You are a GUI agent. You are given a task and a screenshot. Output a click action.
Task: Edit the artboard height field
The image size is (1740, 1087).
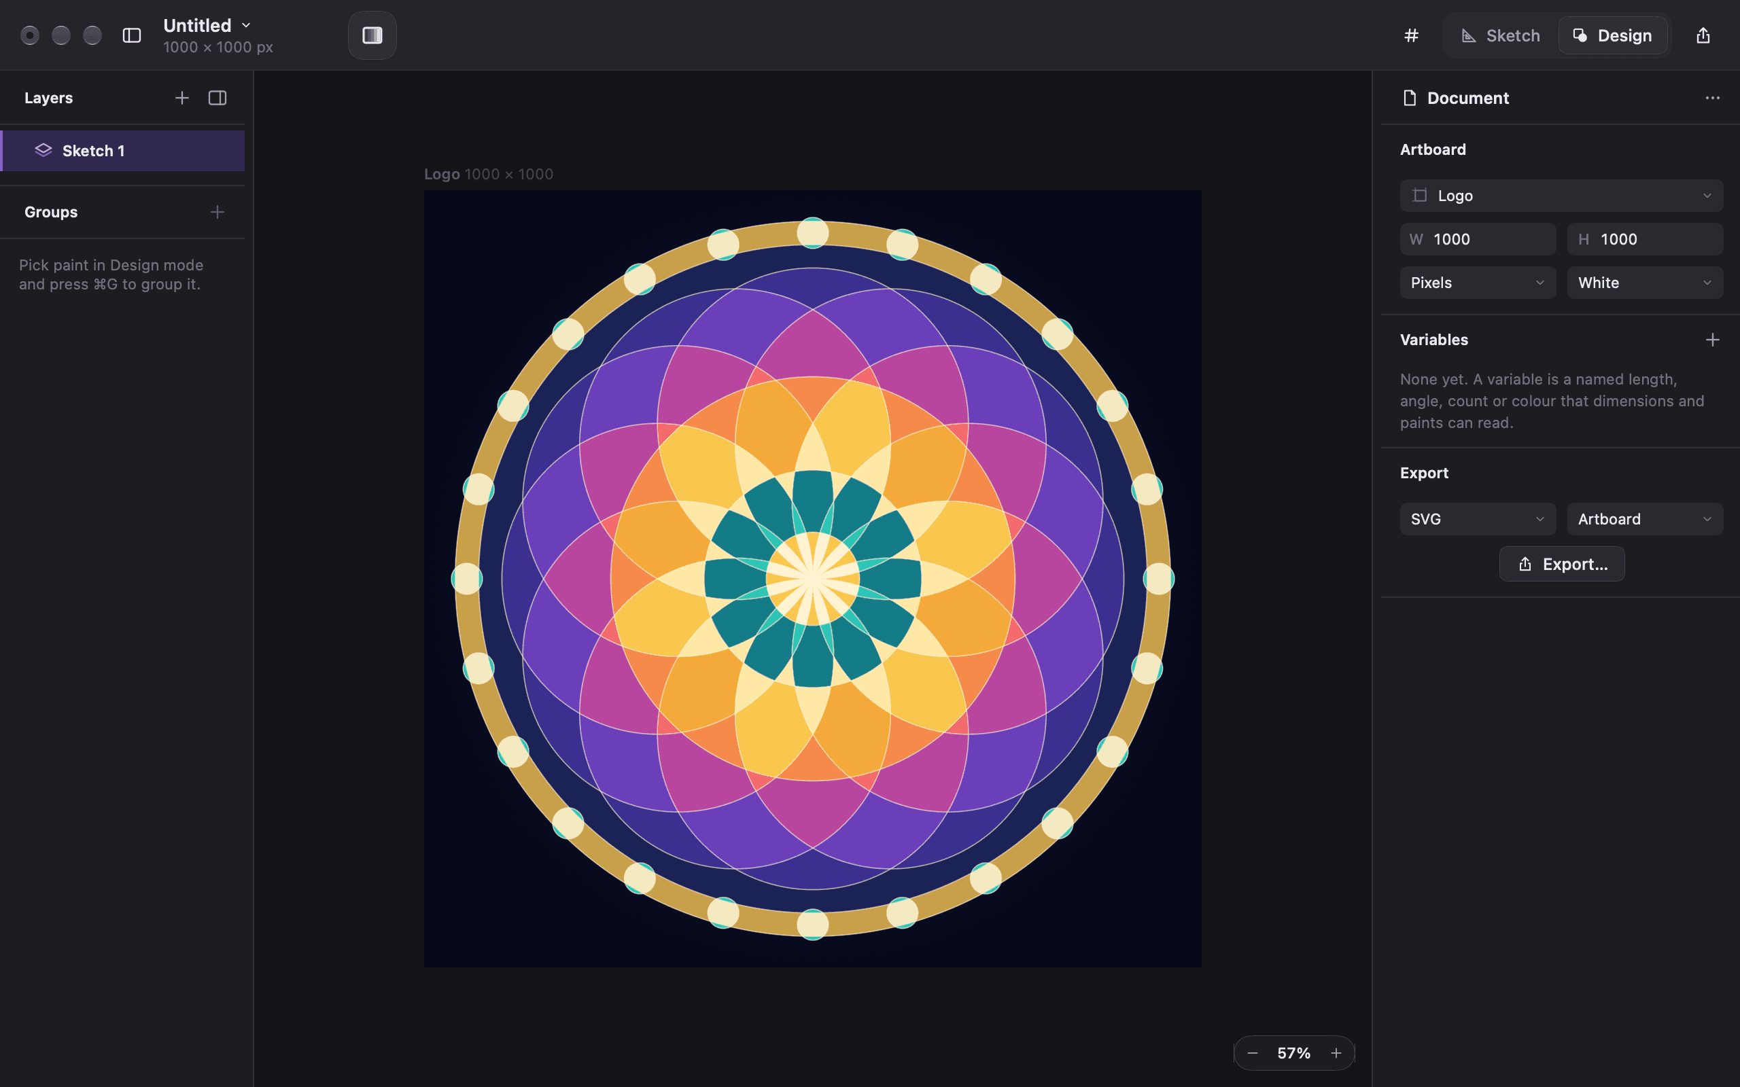pos(1644,239)
